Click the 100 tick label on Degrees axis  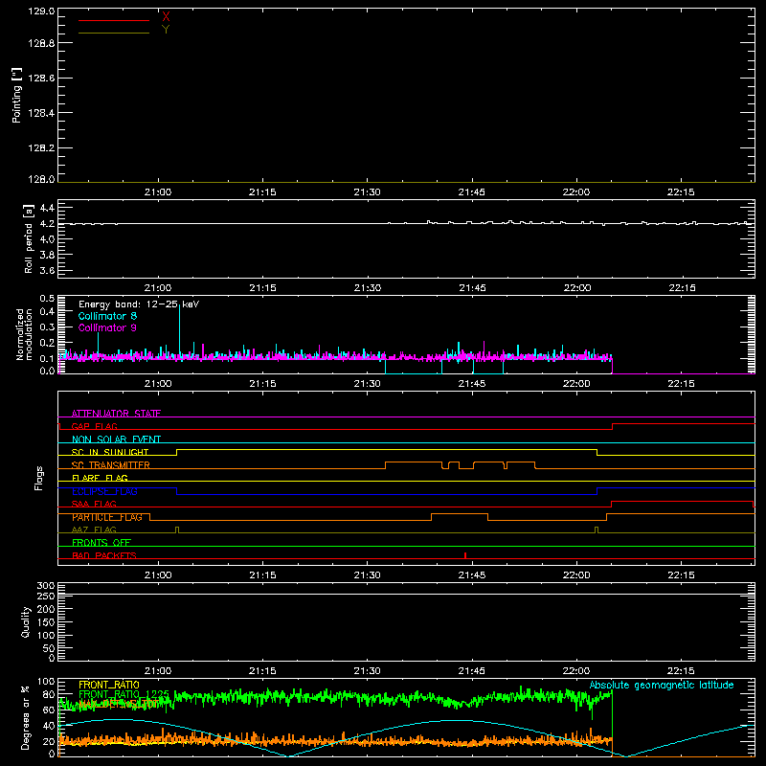(46, 682)
